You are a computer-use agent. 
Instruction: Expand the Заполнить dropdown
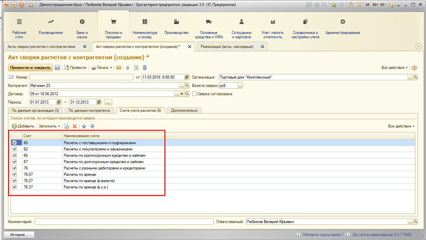point(49,126)
